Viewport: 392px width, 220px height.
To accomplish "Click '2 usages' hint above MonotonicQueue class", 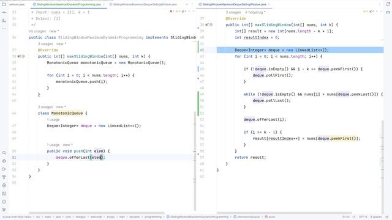I will click(45, 107).
